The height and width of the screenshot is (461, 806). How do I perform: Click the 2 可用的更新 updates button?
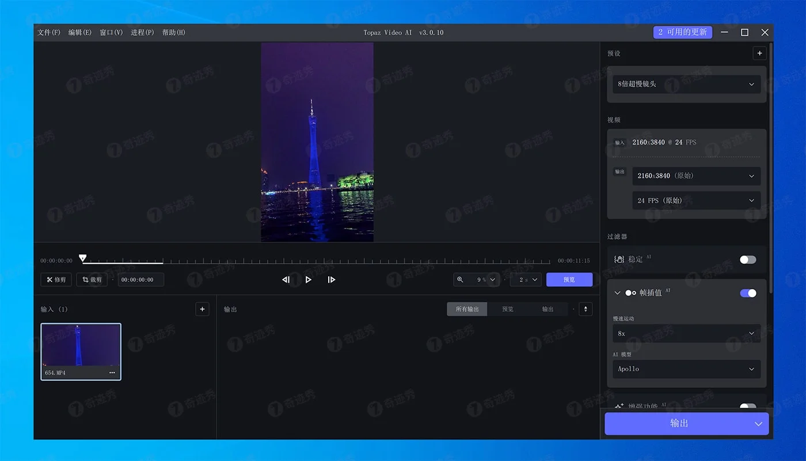682,33
